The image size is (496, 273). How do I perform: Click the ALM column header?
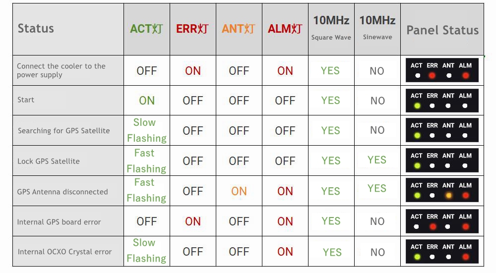pos(285,29)
